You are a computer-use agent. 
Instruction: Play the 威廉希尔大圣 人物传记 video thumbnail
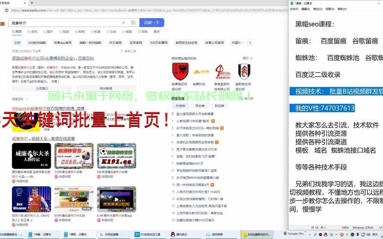point(32,156)
